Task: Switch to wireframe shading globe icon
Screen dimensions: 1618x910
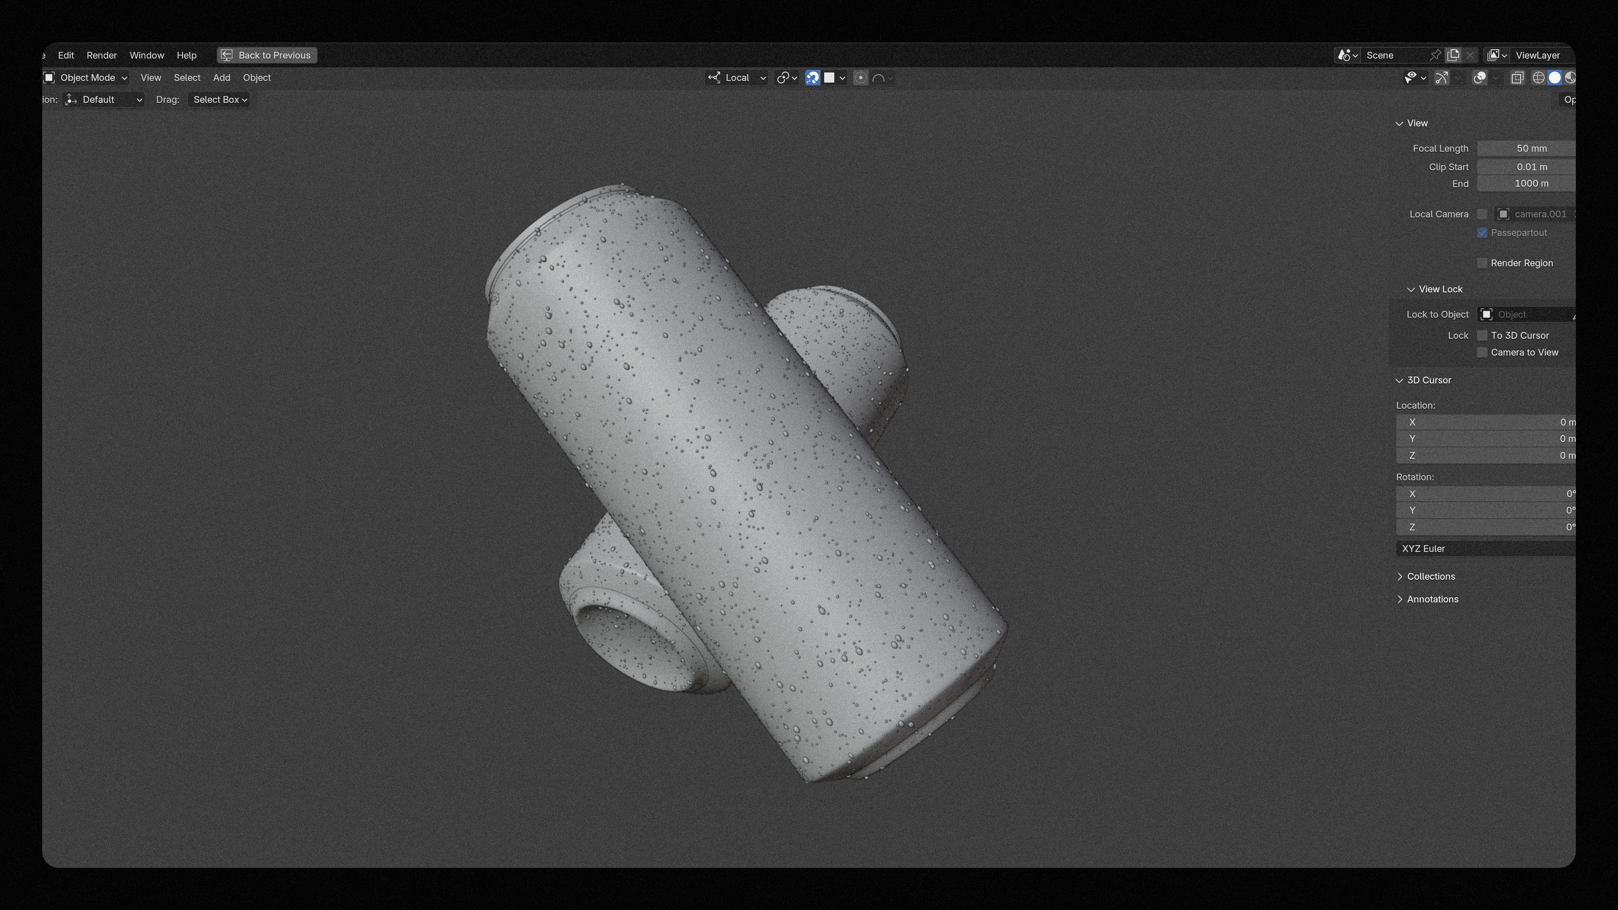Action: tap(1538, 78)
